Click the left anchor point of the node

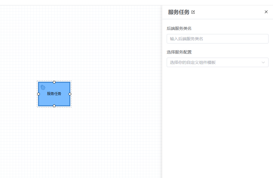[x=38, y=94]
